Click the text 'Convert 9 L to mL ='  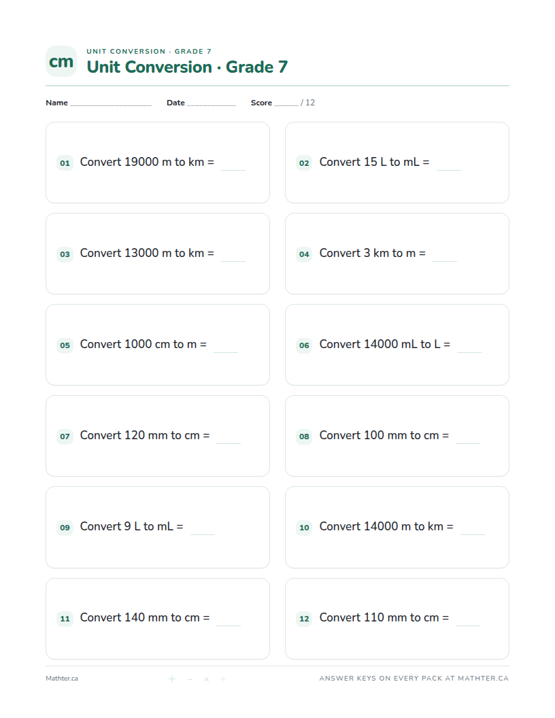131,526
